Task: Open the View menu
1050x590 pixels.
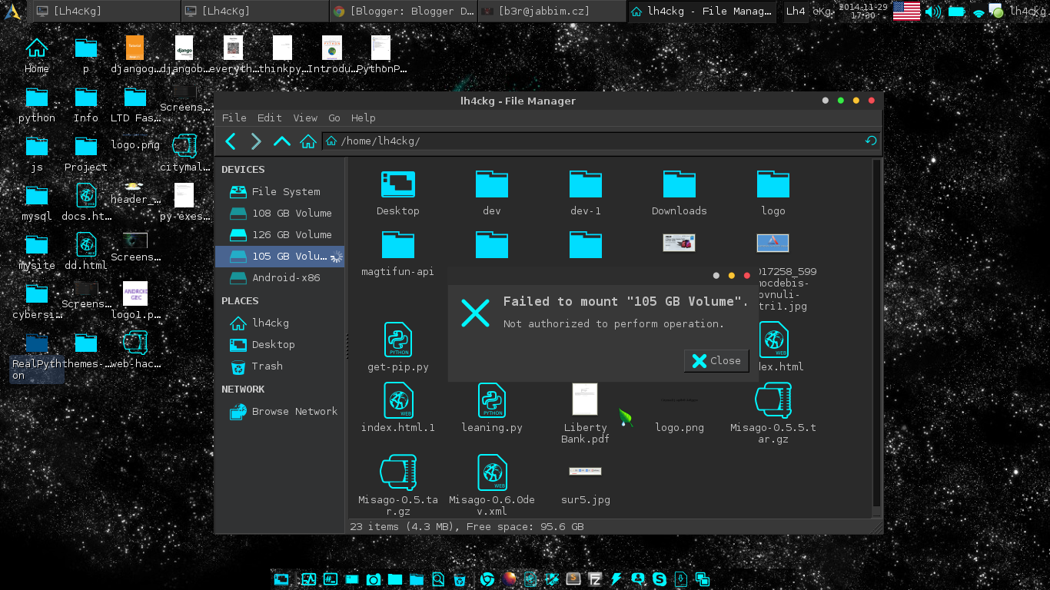Action: (305, 118)
